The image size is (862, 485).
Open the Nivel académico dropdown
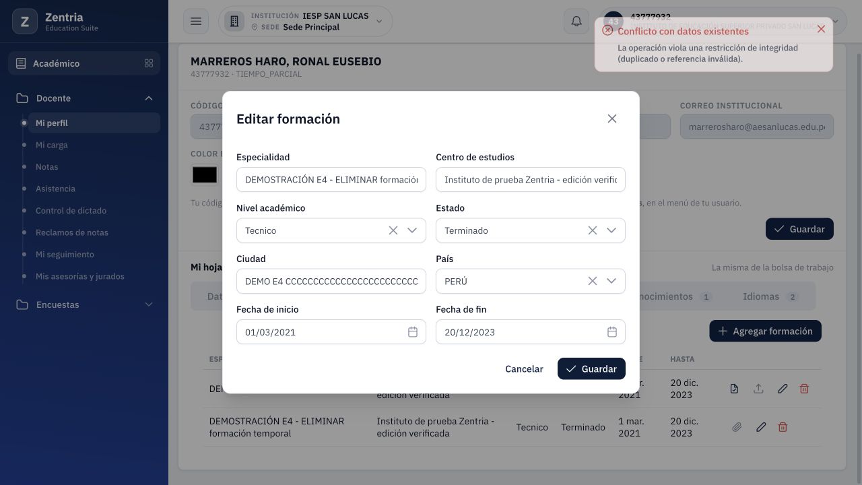coord(412,230)
